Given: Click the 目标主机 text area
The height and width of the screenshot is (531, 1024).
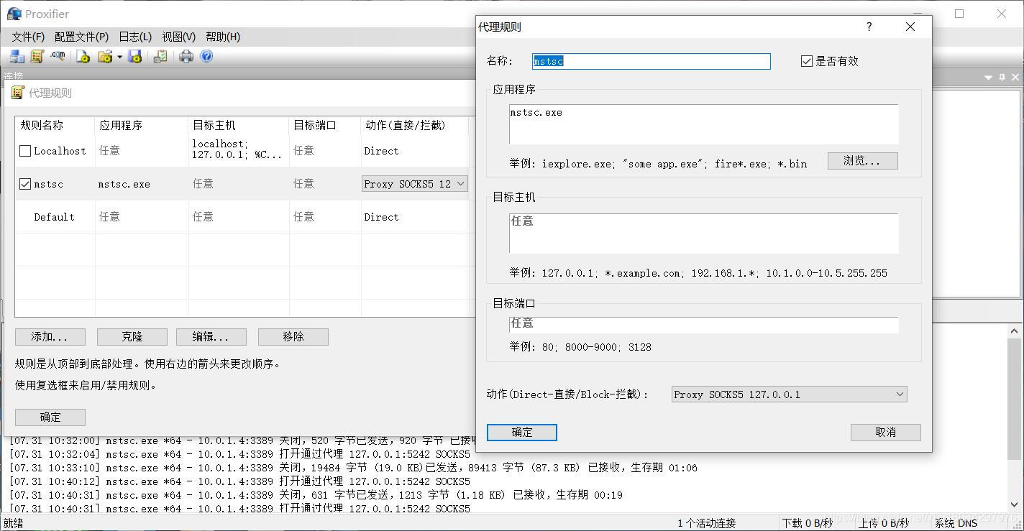Looking at the screenshot, I should (x=704, y=234).
